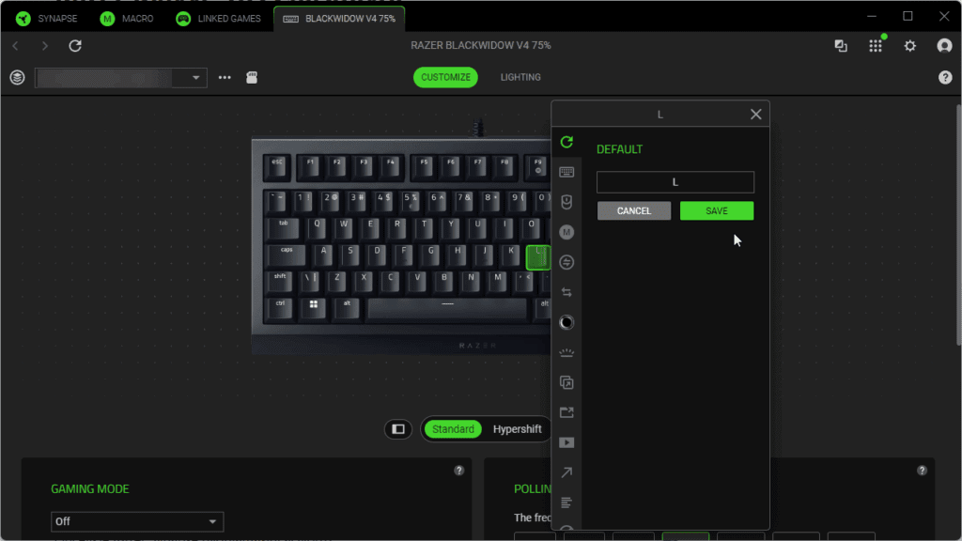Switch to Synapse tab

(x=47, y=19)
